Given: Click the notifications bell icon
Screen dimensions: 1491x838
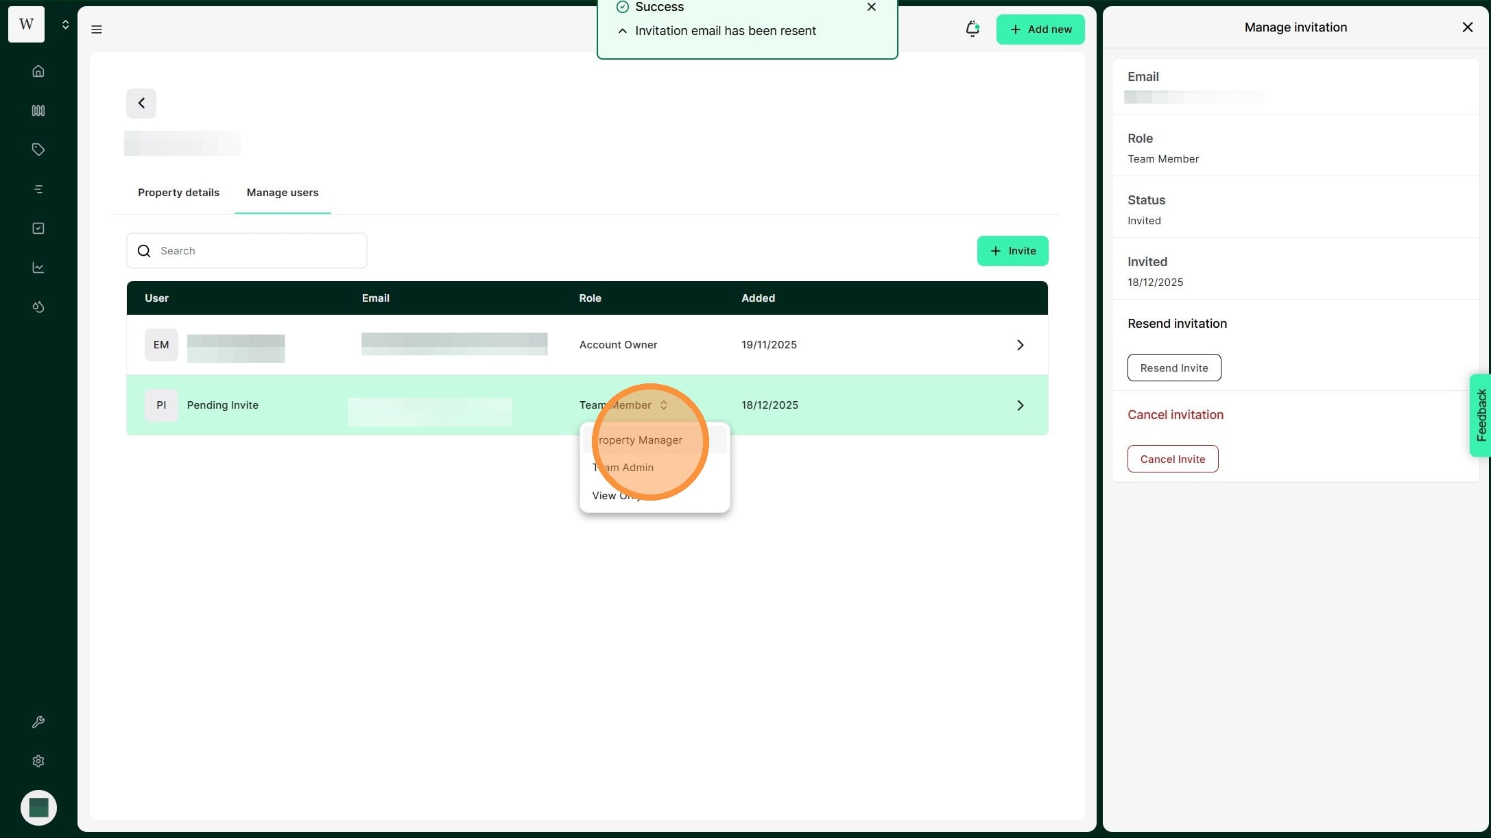Looking at the screenshot, I should tap(972, 29).
